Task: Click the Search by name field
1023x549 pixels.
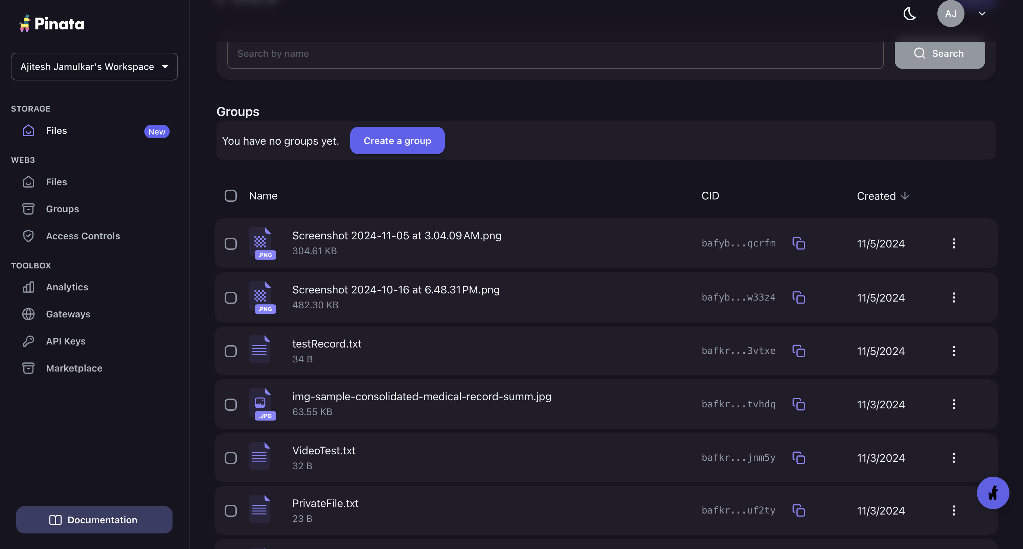Action: coord(555,54)
